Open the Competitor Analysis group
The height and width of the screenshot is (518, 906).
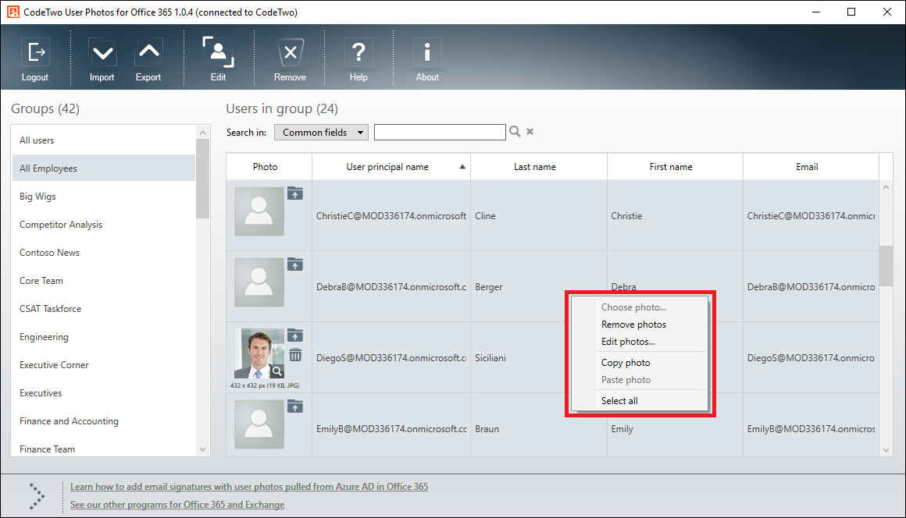point(104,225)
